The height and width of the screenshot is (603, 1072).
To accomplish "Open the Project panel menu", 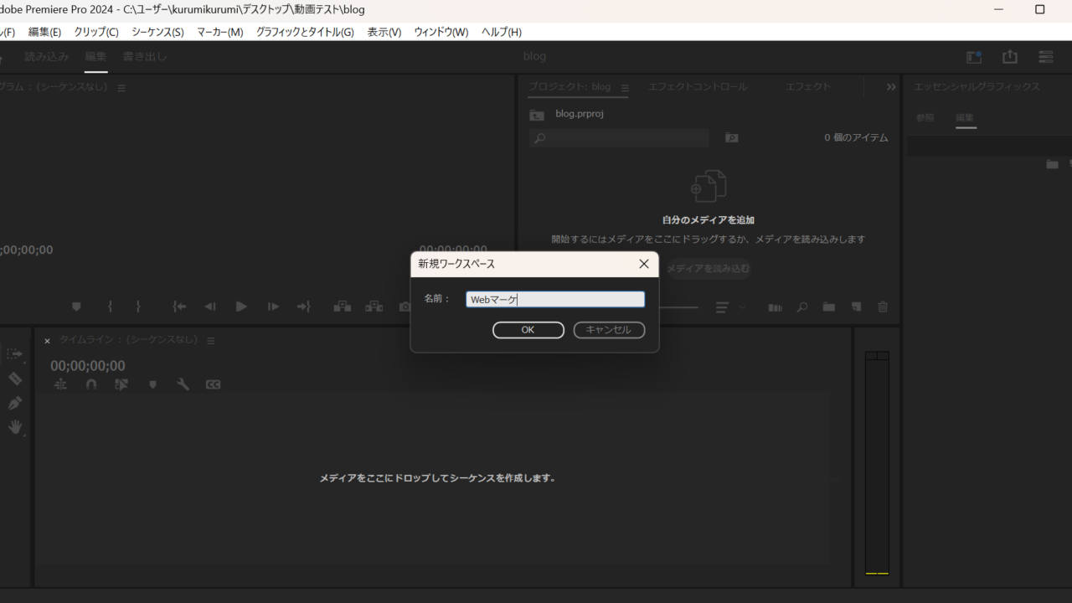I will point(625,88).
